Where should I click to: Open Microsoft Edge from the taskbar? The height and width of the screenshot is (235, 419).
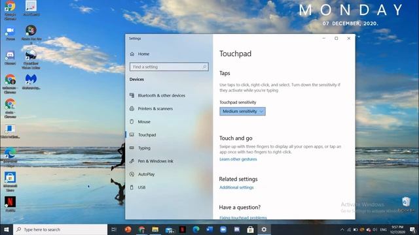(x=196, y=229)
